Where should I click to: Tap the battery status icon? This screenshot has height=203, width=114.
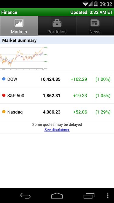[x=96, y=4]
